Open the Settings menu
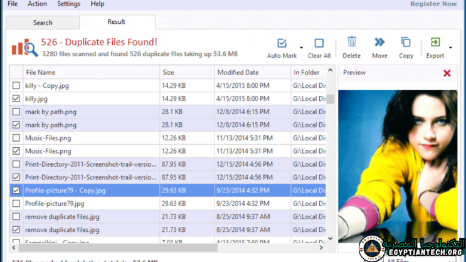This screenshot has height=262, width=466. pos(68,4)
